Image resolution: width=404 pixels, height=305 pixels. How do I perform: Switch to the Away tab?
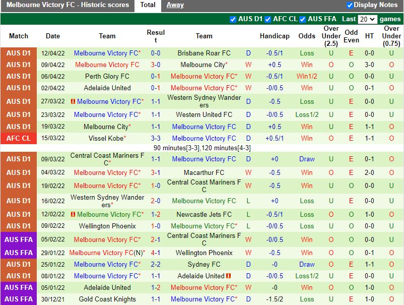(175, 5)
